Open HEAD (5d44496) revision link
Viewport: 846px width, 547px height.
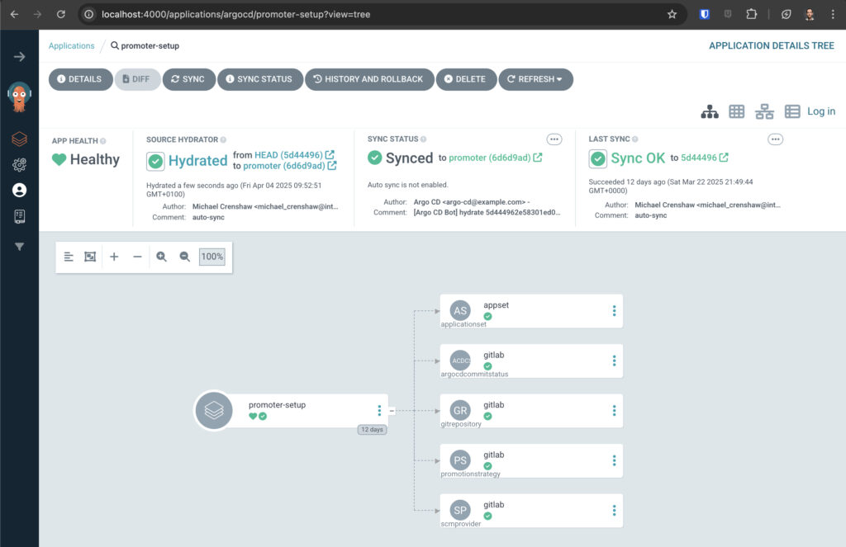pyautogui.click(x=288, y=154)
